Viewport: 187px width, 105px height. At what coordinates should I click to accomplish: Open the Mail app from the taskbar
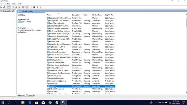pos(43,102)
